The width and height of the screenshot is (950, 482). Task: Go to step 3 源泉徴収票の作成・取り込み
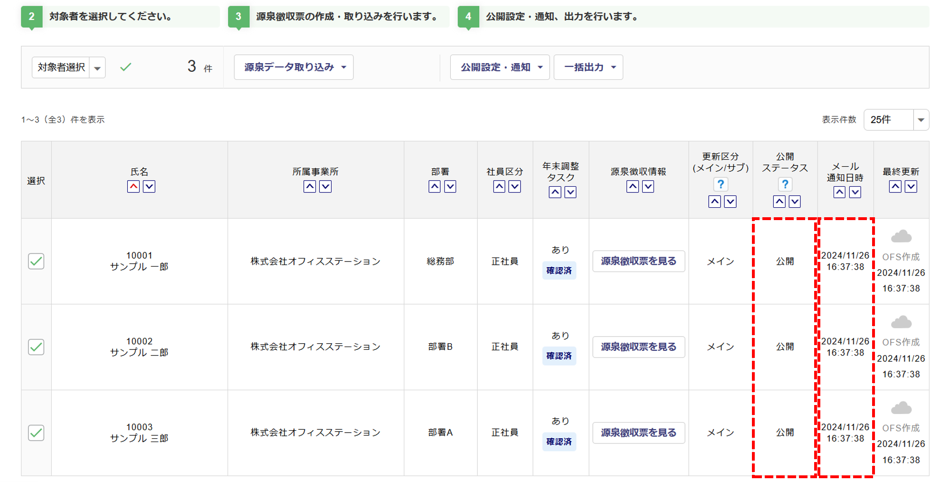(339, 17)
